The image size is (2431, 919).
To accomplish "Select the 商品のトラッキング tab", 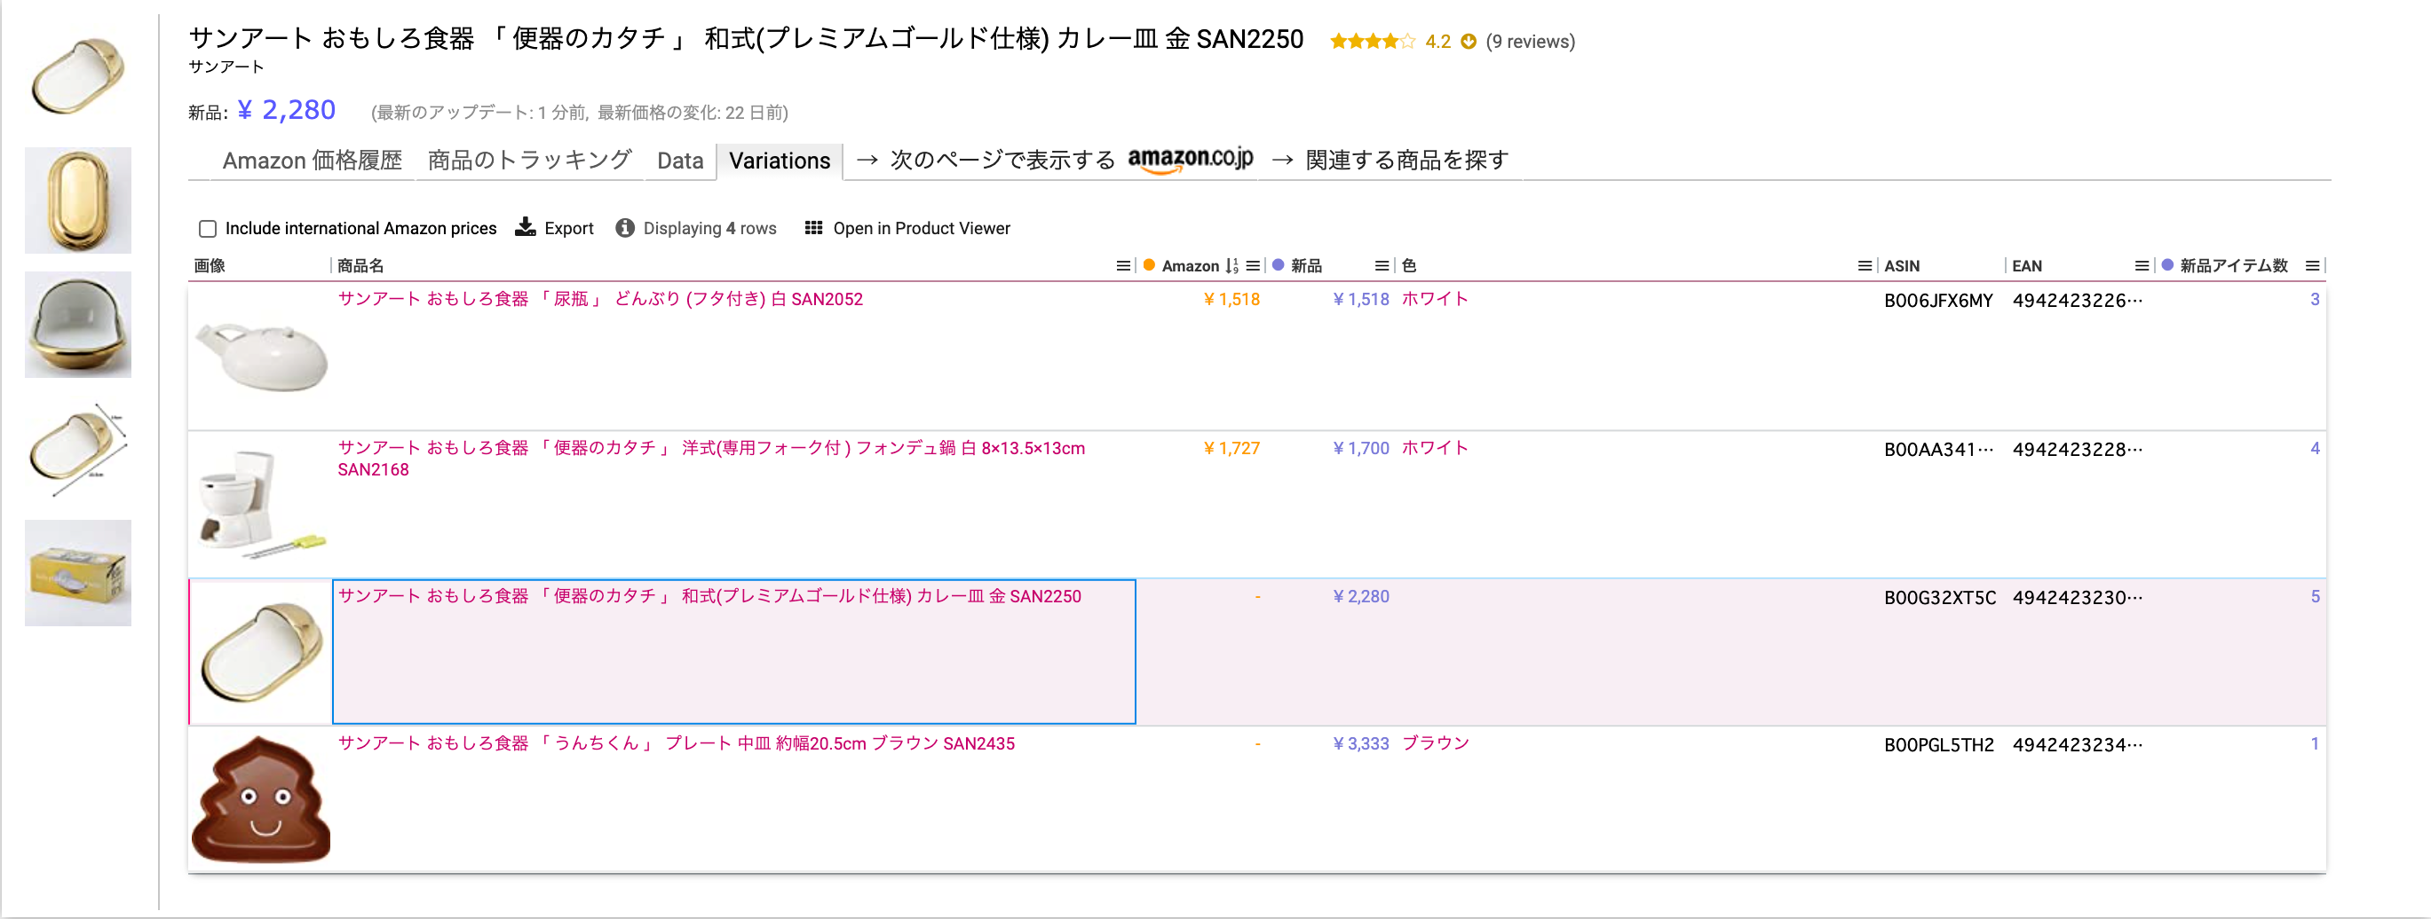I will (x=528, y=161).
